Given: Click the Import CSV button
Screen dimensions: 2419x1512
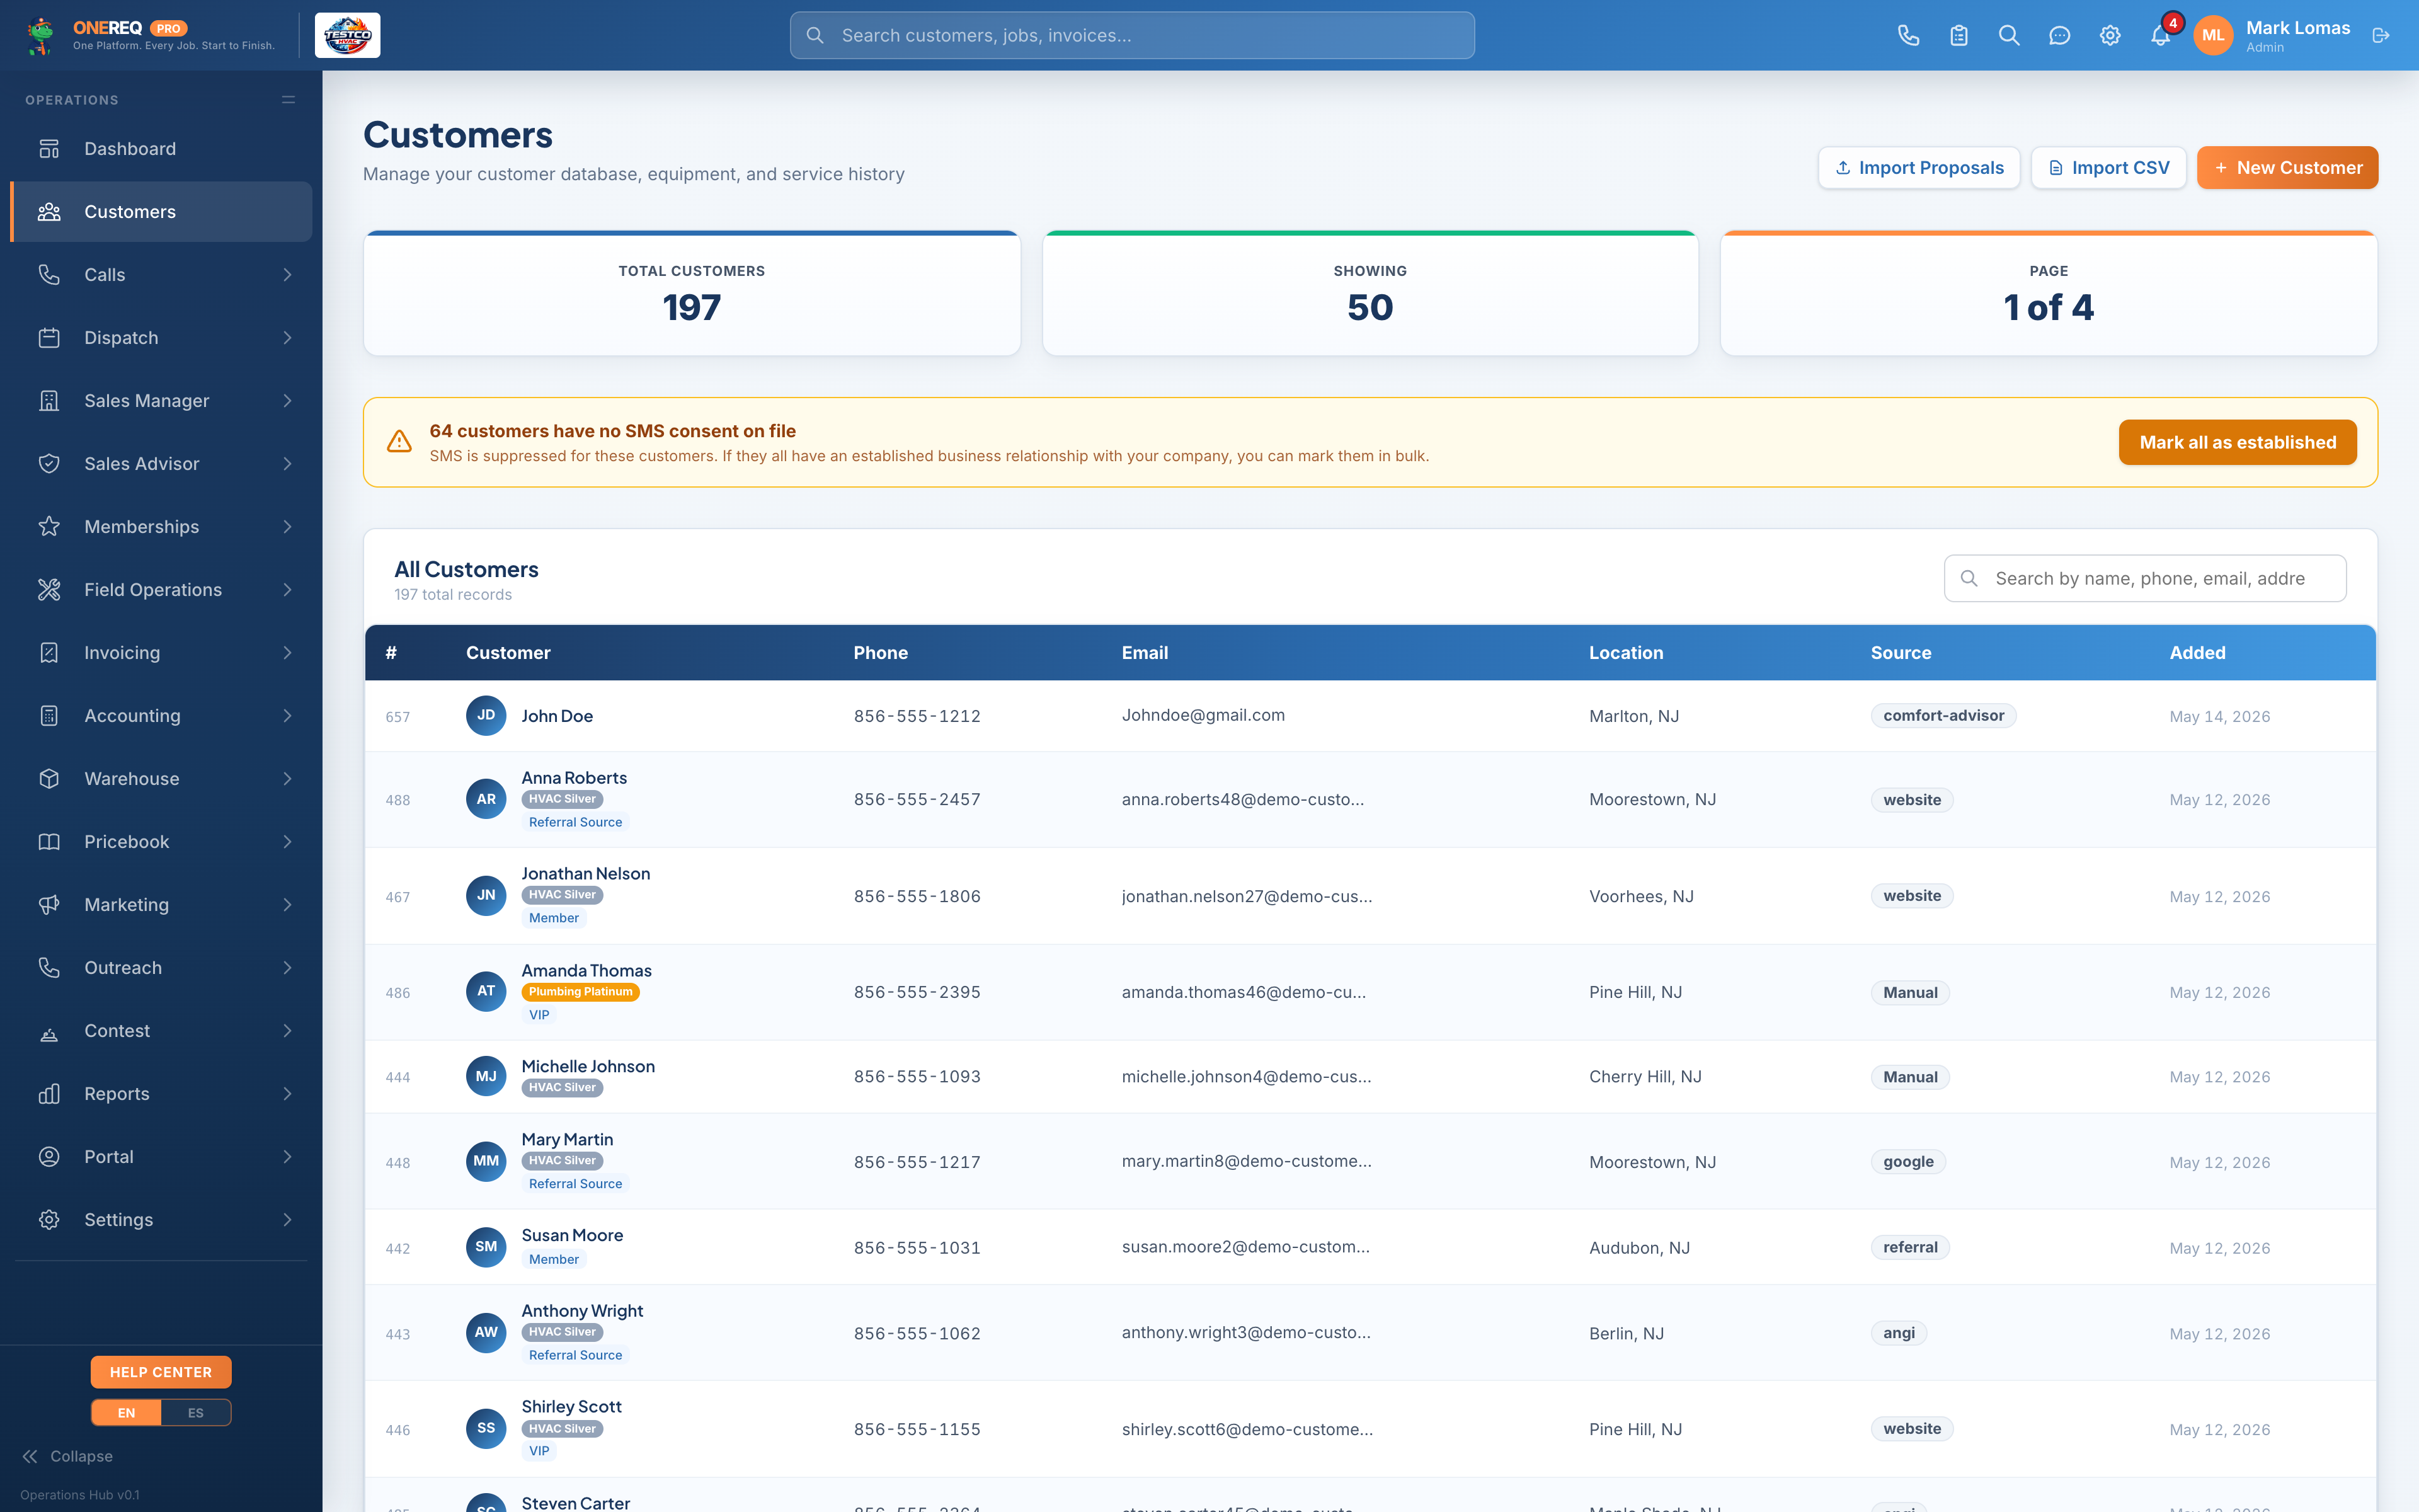Looking at the screenshot, I should pos(2108,168).
